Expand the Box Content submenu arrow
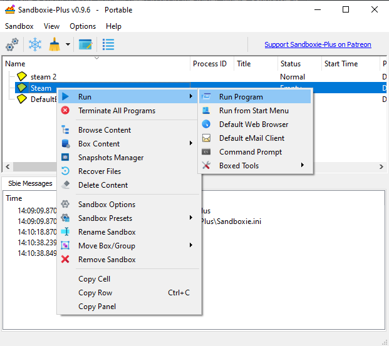 [191, 143]
